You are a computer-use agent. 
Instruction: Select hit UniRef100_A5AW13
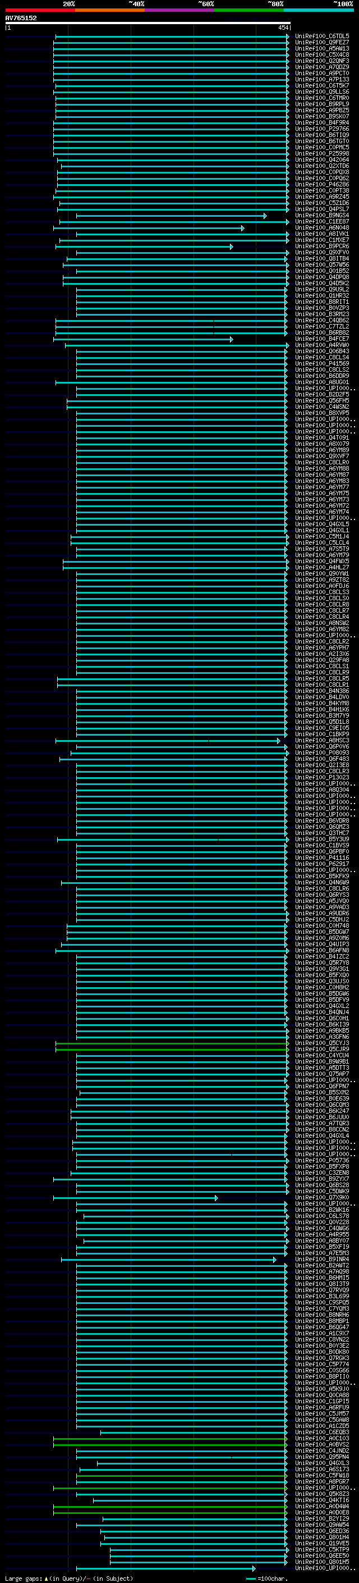tap(321, 48)
